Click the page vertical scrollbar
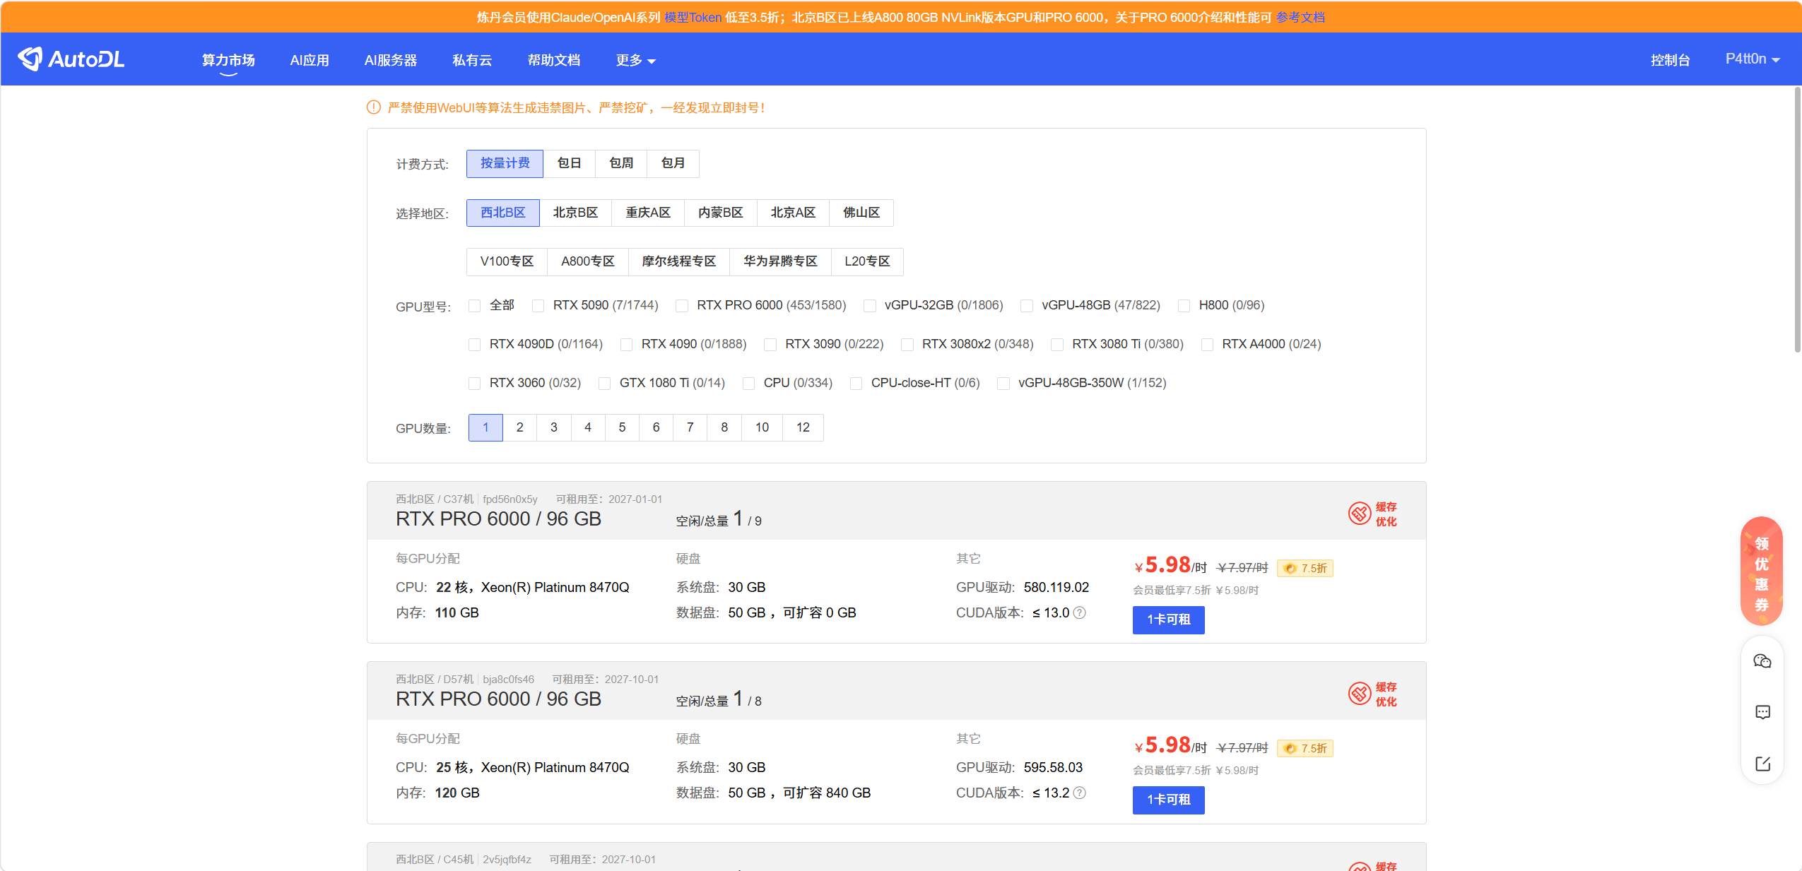 click(x=1797, y=219)
